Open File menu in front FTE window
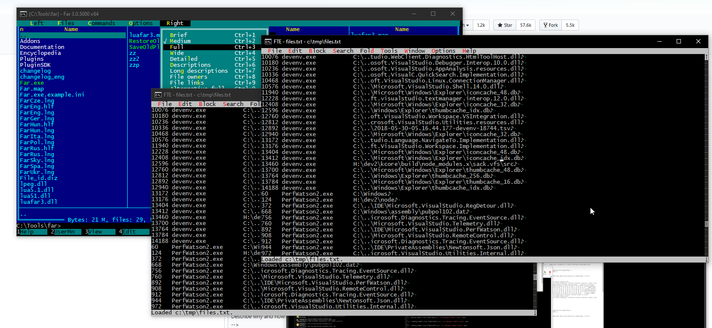This screenshot has height=328, width=712. [x=275, y=51]
